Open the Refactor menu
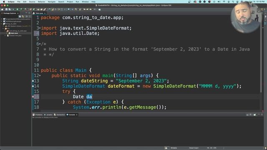The width and height of the screenshot is (267, 150). point(41,2)
